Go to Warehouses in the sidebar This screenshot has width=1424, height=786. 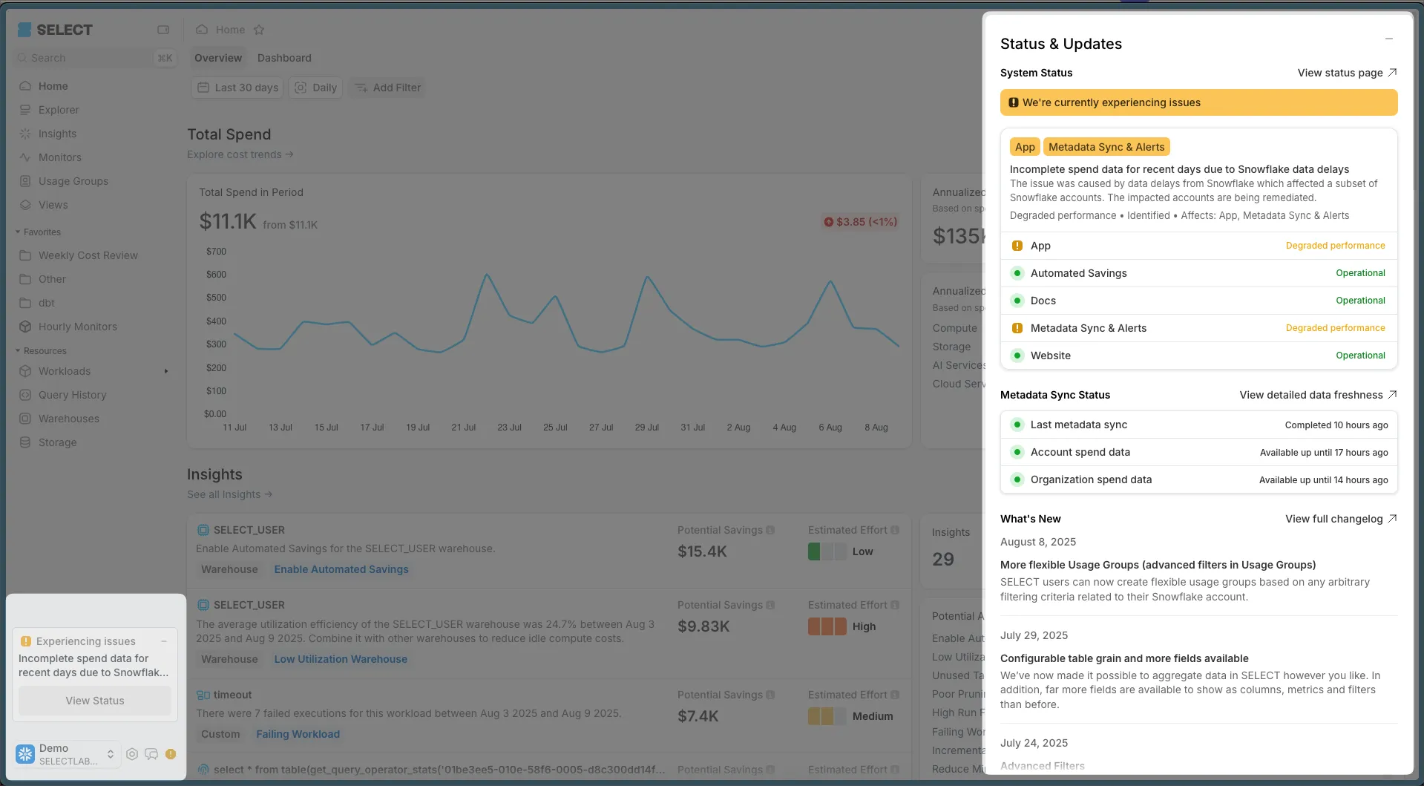tap(68, 419)
